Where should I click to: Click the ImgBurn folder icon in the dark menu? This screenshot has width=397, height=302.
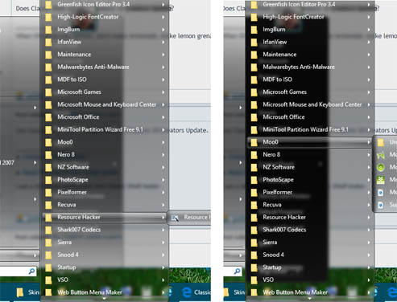254,30
